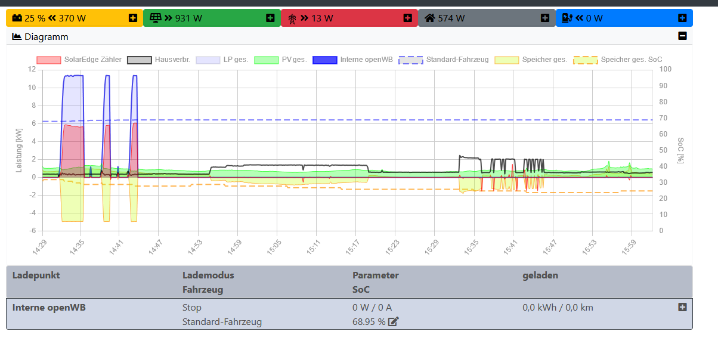
Task: Click the Lademodus column header
Action: (x=208, y=275)
